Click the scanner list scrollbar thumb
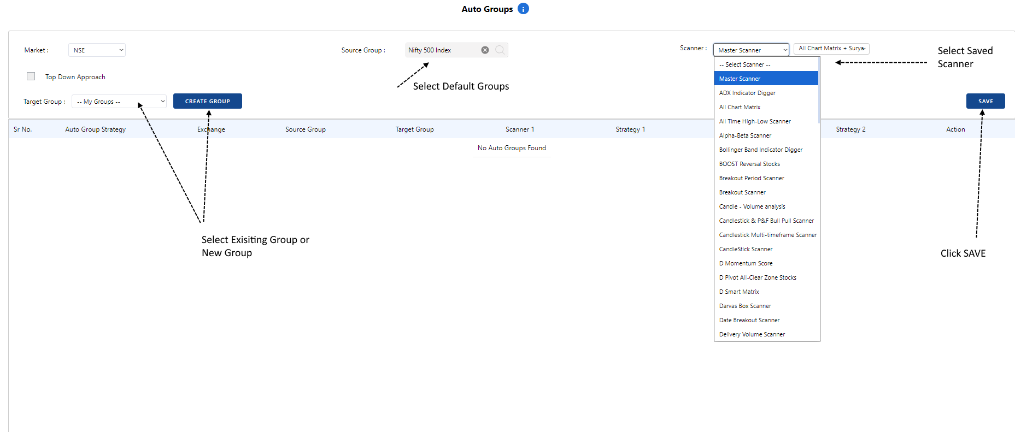The height and width of the screenshot is (432, 1015). (x=819, y=90)
